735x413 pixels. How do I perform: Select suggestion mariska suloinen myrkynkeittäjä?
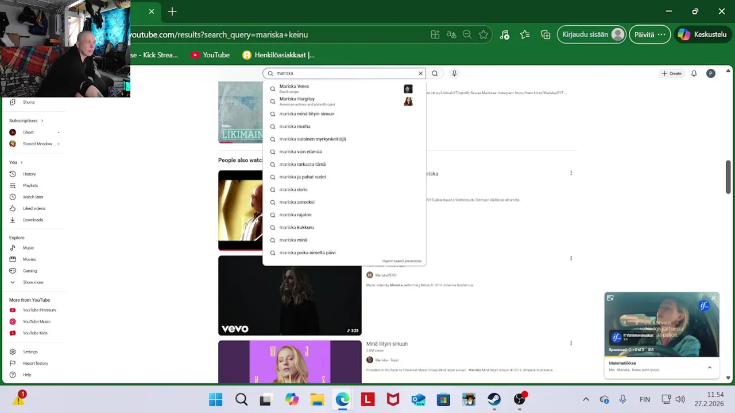pyautogui.click(x=345, y=139)
